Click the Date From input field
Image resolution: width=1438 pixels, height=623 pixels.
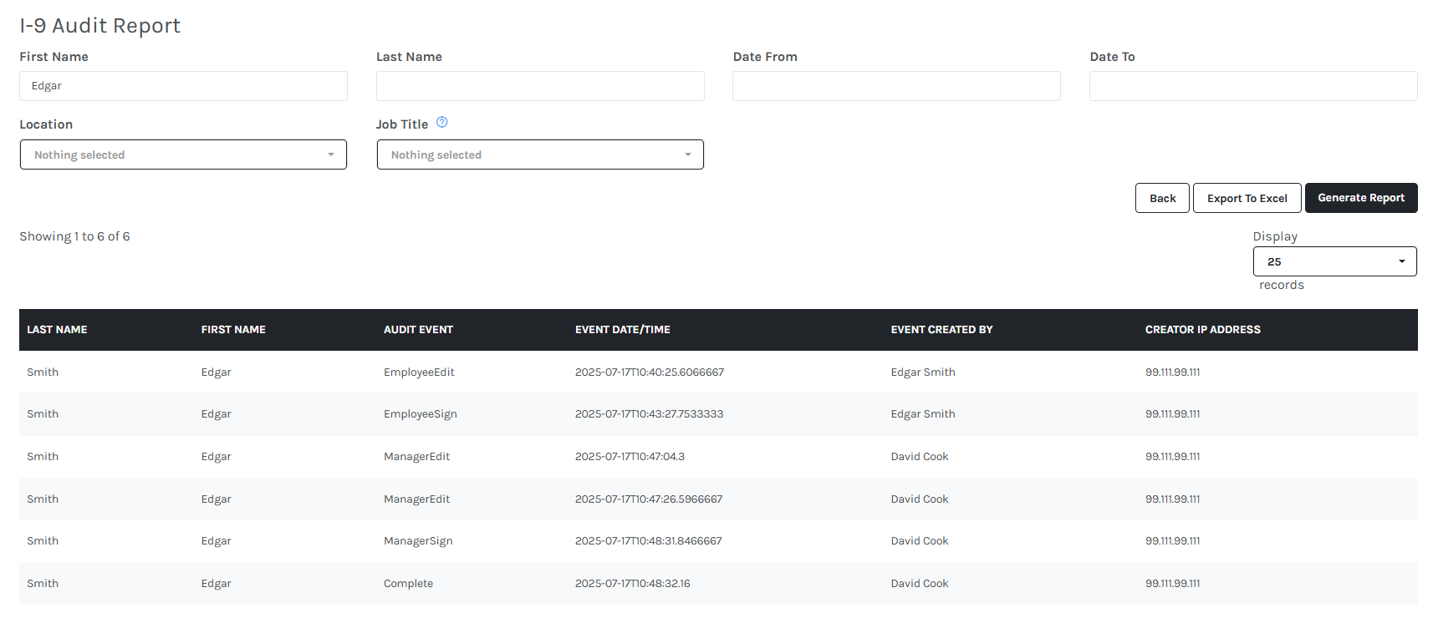tap(896, 86)
